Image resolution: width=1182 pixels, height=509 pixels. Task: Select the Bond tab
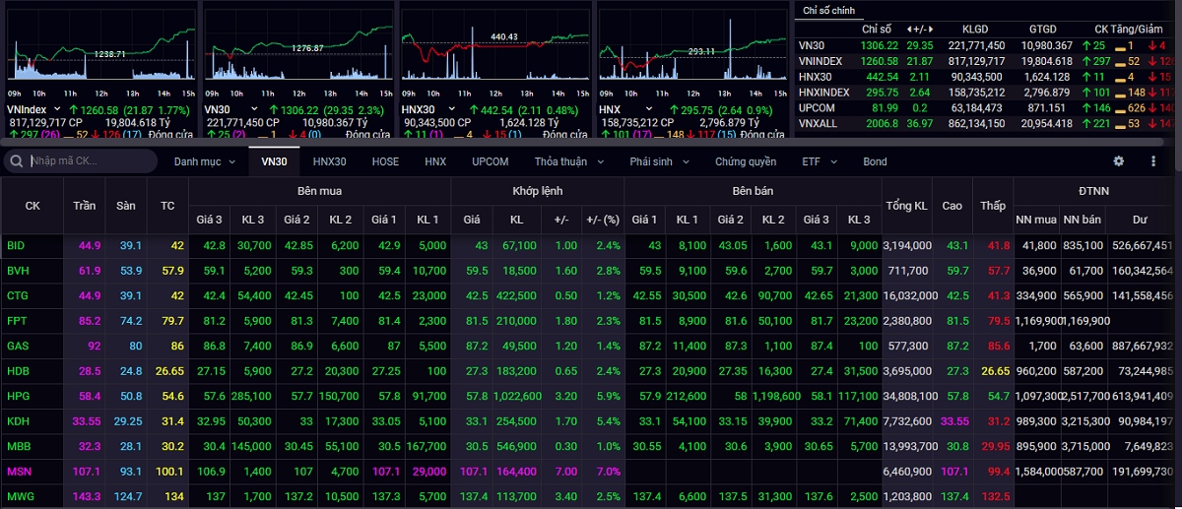875,161
